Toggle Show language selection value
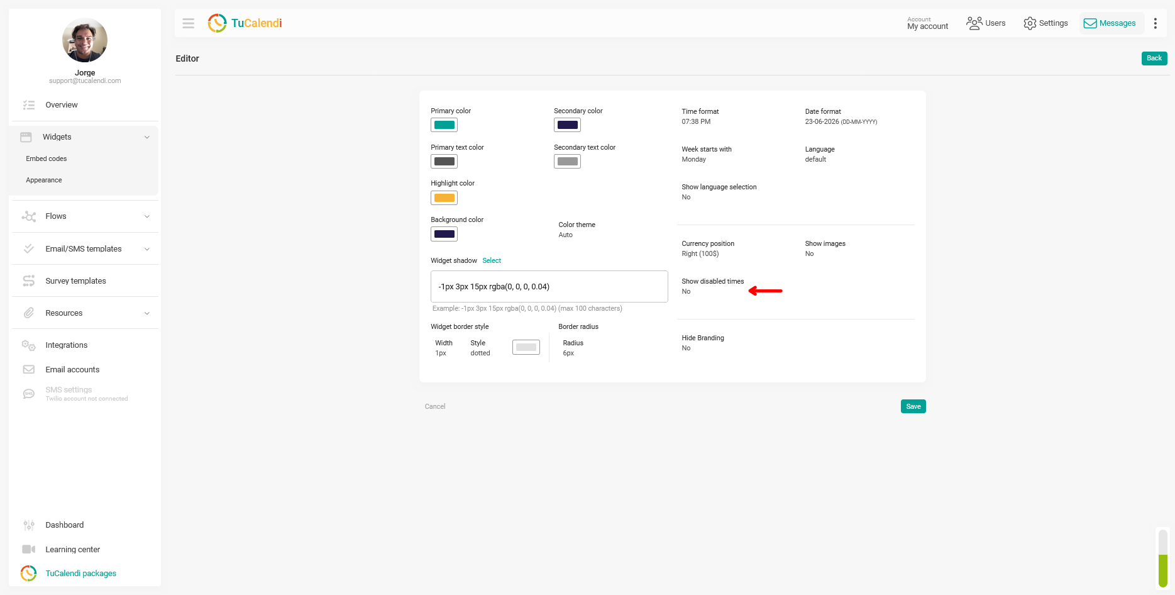The height and width of the screenshot is (595, 1175). tap(686, 197)
